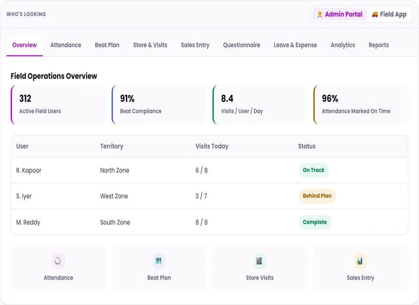Click the User column header

(22, 146)
